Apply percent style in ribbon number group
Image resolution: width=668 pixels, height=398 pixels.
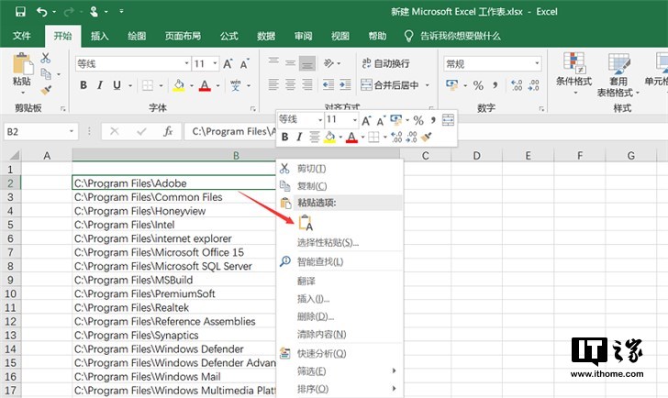478,85
